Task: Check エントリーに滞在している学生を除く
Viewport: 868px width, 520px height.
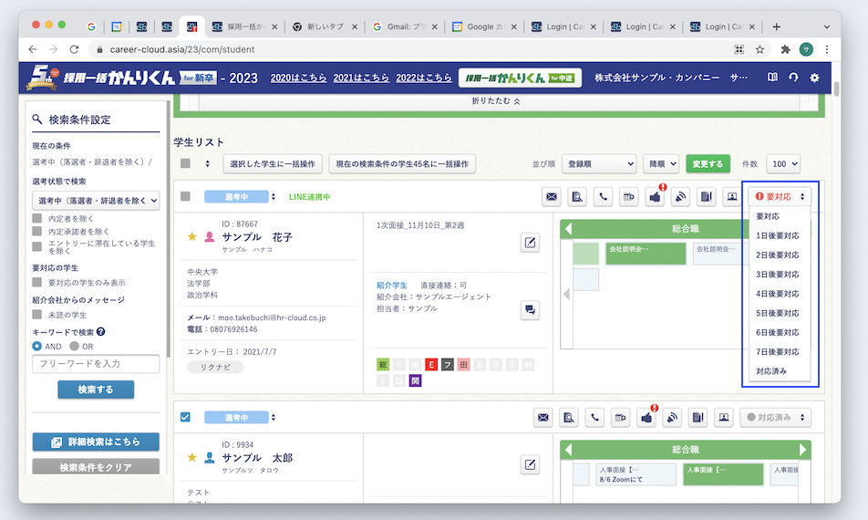Action: pos(37,246)
